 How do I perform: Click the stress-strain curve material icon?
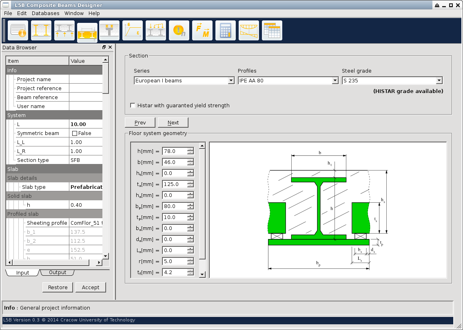point(133,31)
